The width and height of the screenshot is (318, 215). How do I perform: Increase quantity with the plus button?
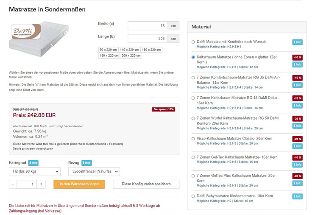pyautogui.click(x=41, y=184)
